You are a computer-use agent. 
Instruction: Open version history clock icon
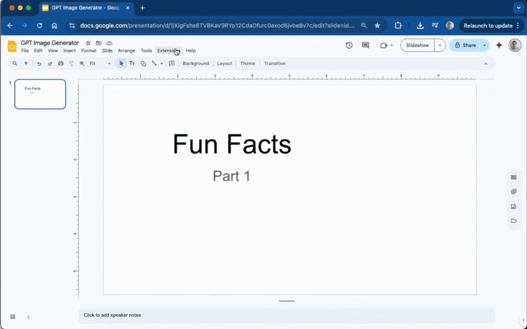tap(349, 45)
